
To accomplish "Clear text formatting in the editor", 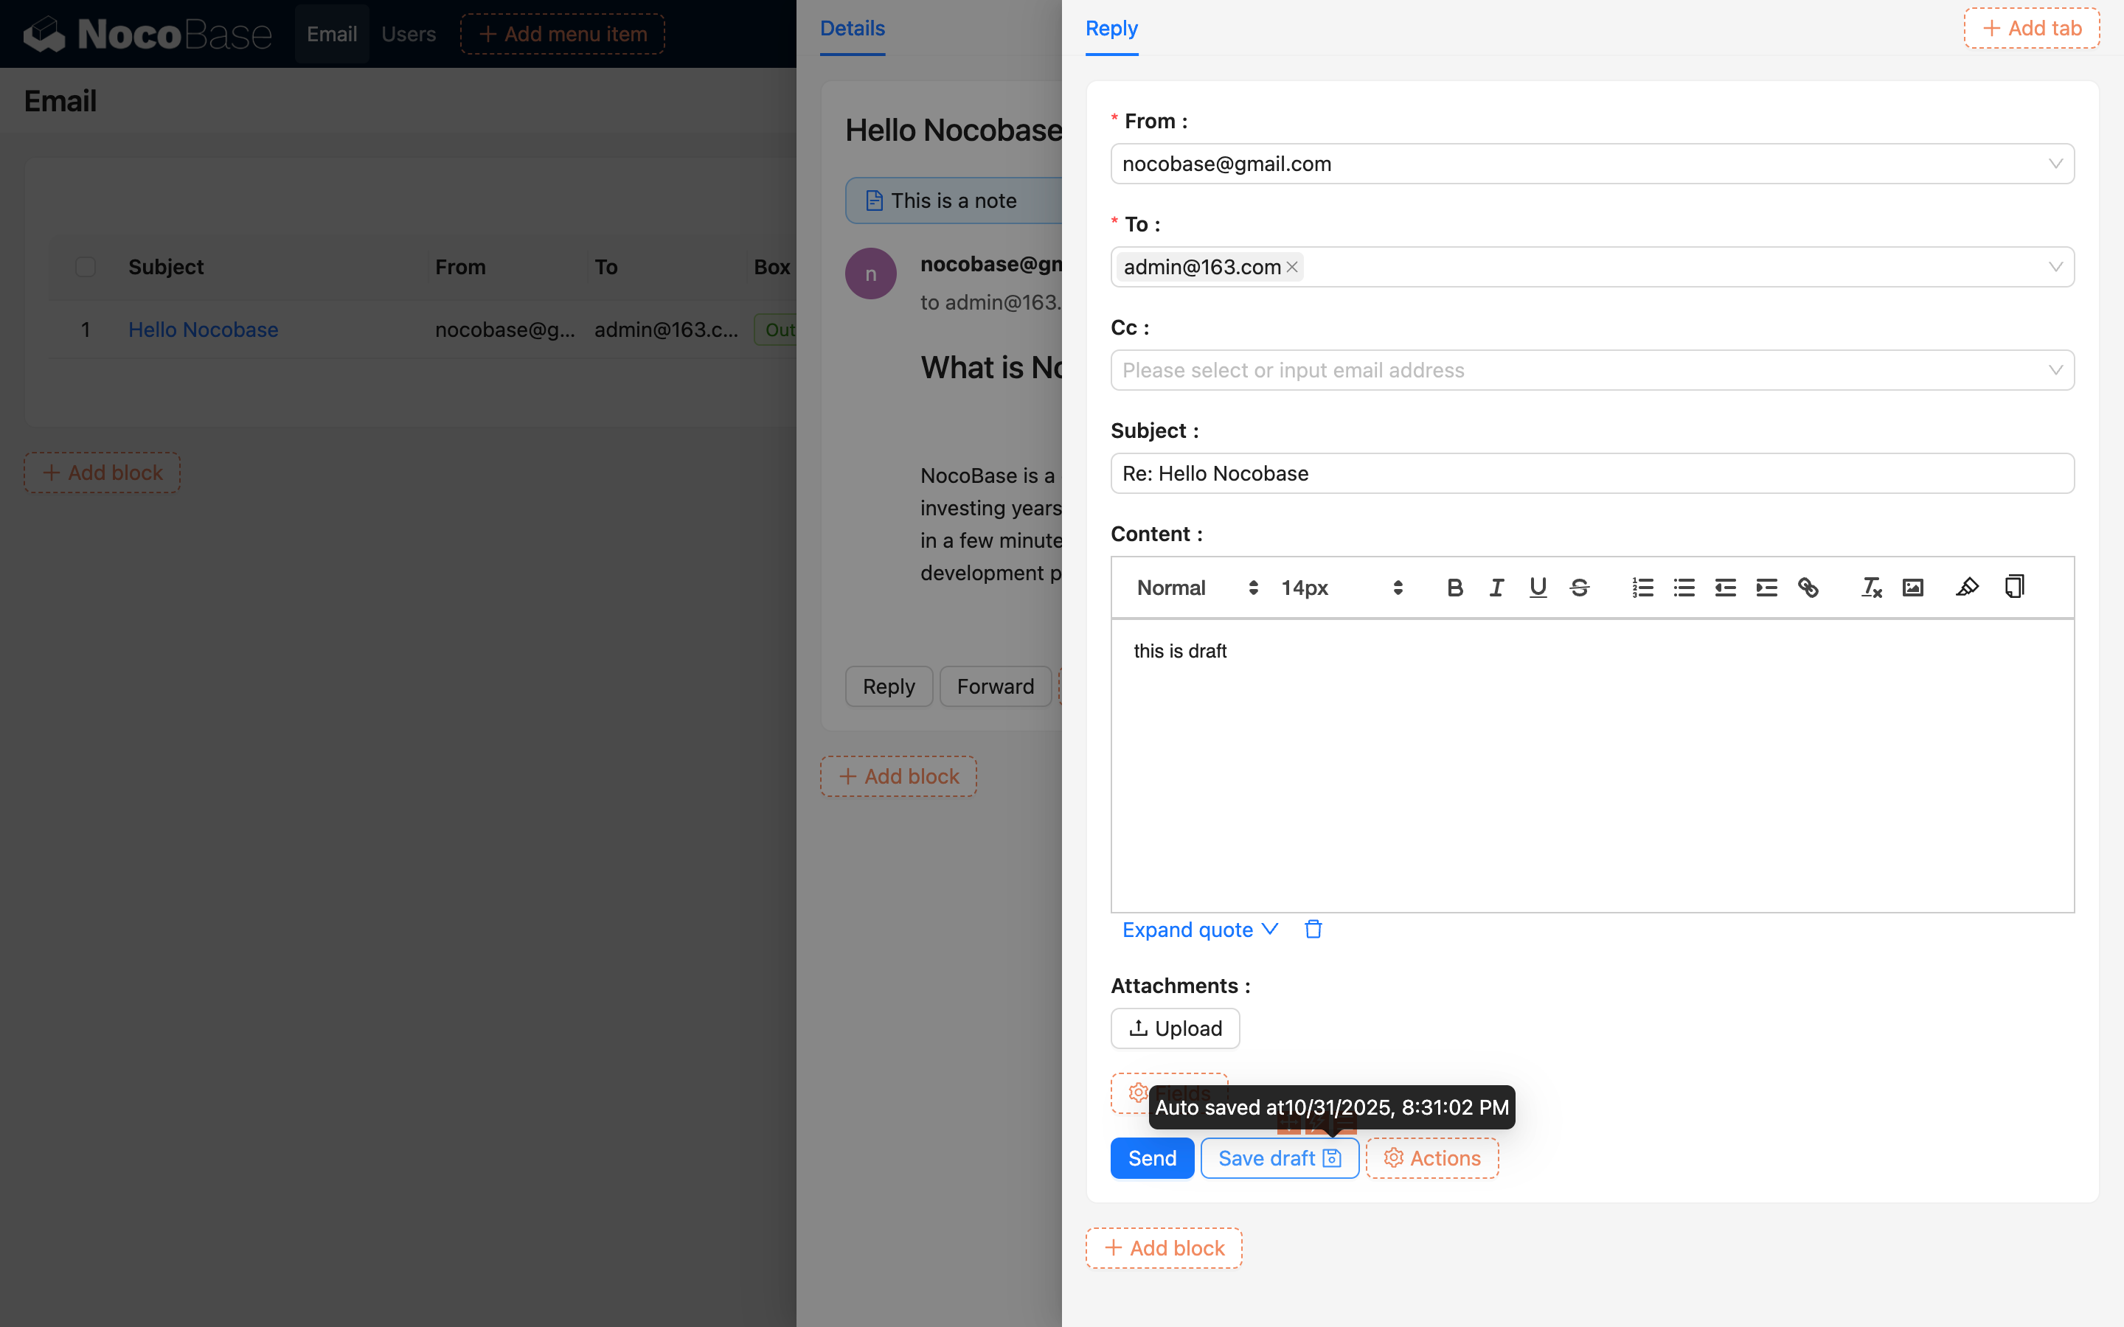I will tap(1871, 588).
